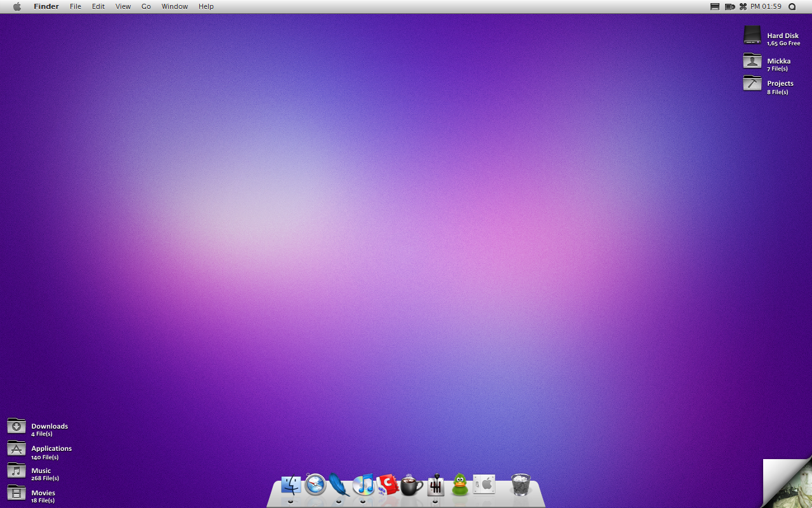Select the Projects folder icon
The width and height of the screenshot is (812, 508).
click(x=752, y=83)
